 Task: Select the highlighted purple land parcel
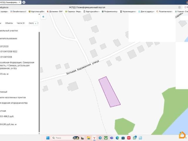(109, 92)
